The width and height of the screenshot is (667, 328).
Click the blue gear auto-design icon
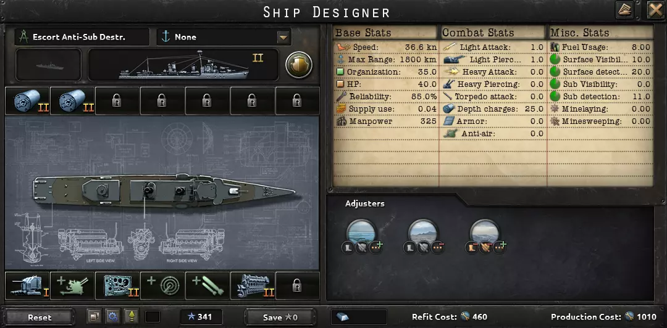pyautogui.click(x=113, y=316)
